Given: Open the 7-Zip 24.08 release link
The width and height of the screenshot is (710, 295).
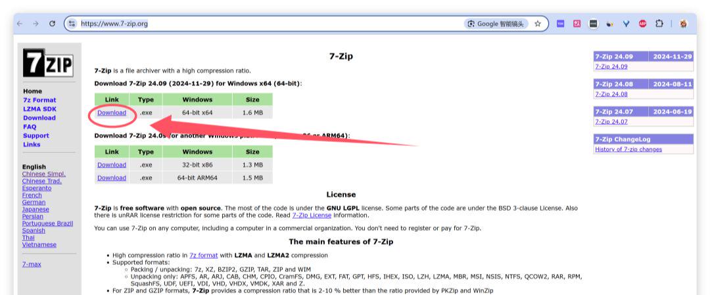Looking at the screenshot, I should (x=611, y=94).
